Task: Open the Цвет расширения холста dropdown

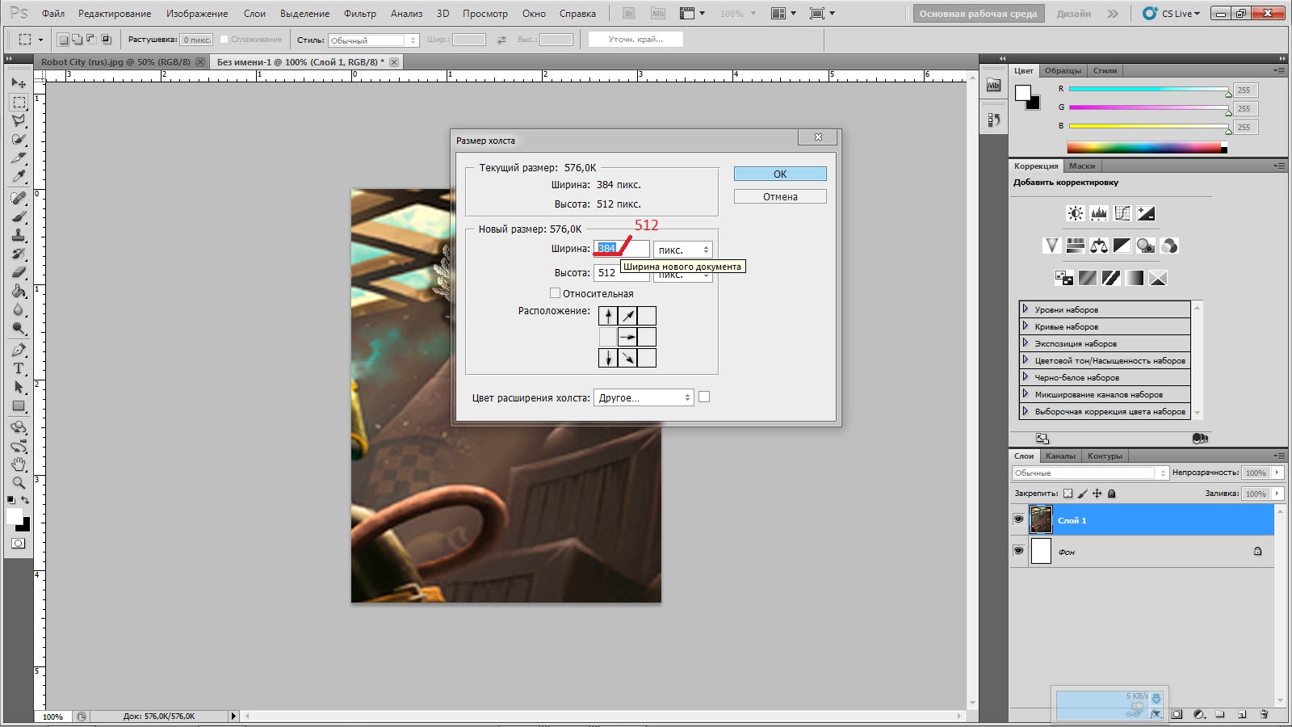Action: [644, 397]
